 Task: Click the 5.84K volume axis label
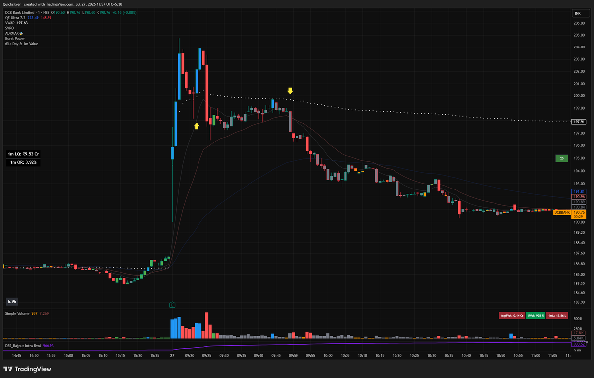click(x=579, y=338)
